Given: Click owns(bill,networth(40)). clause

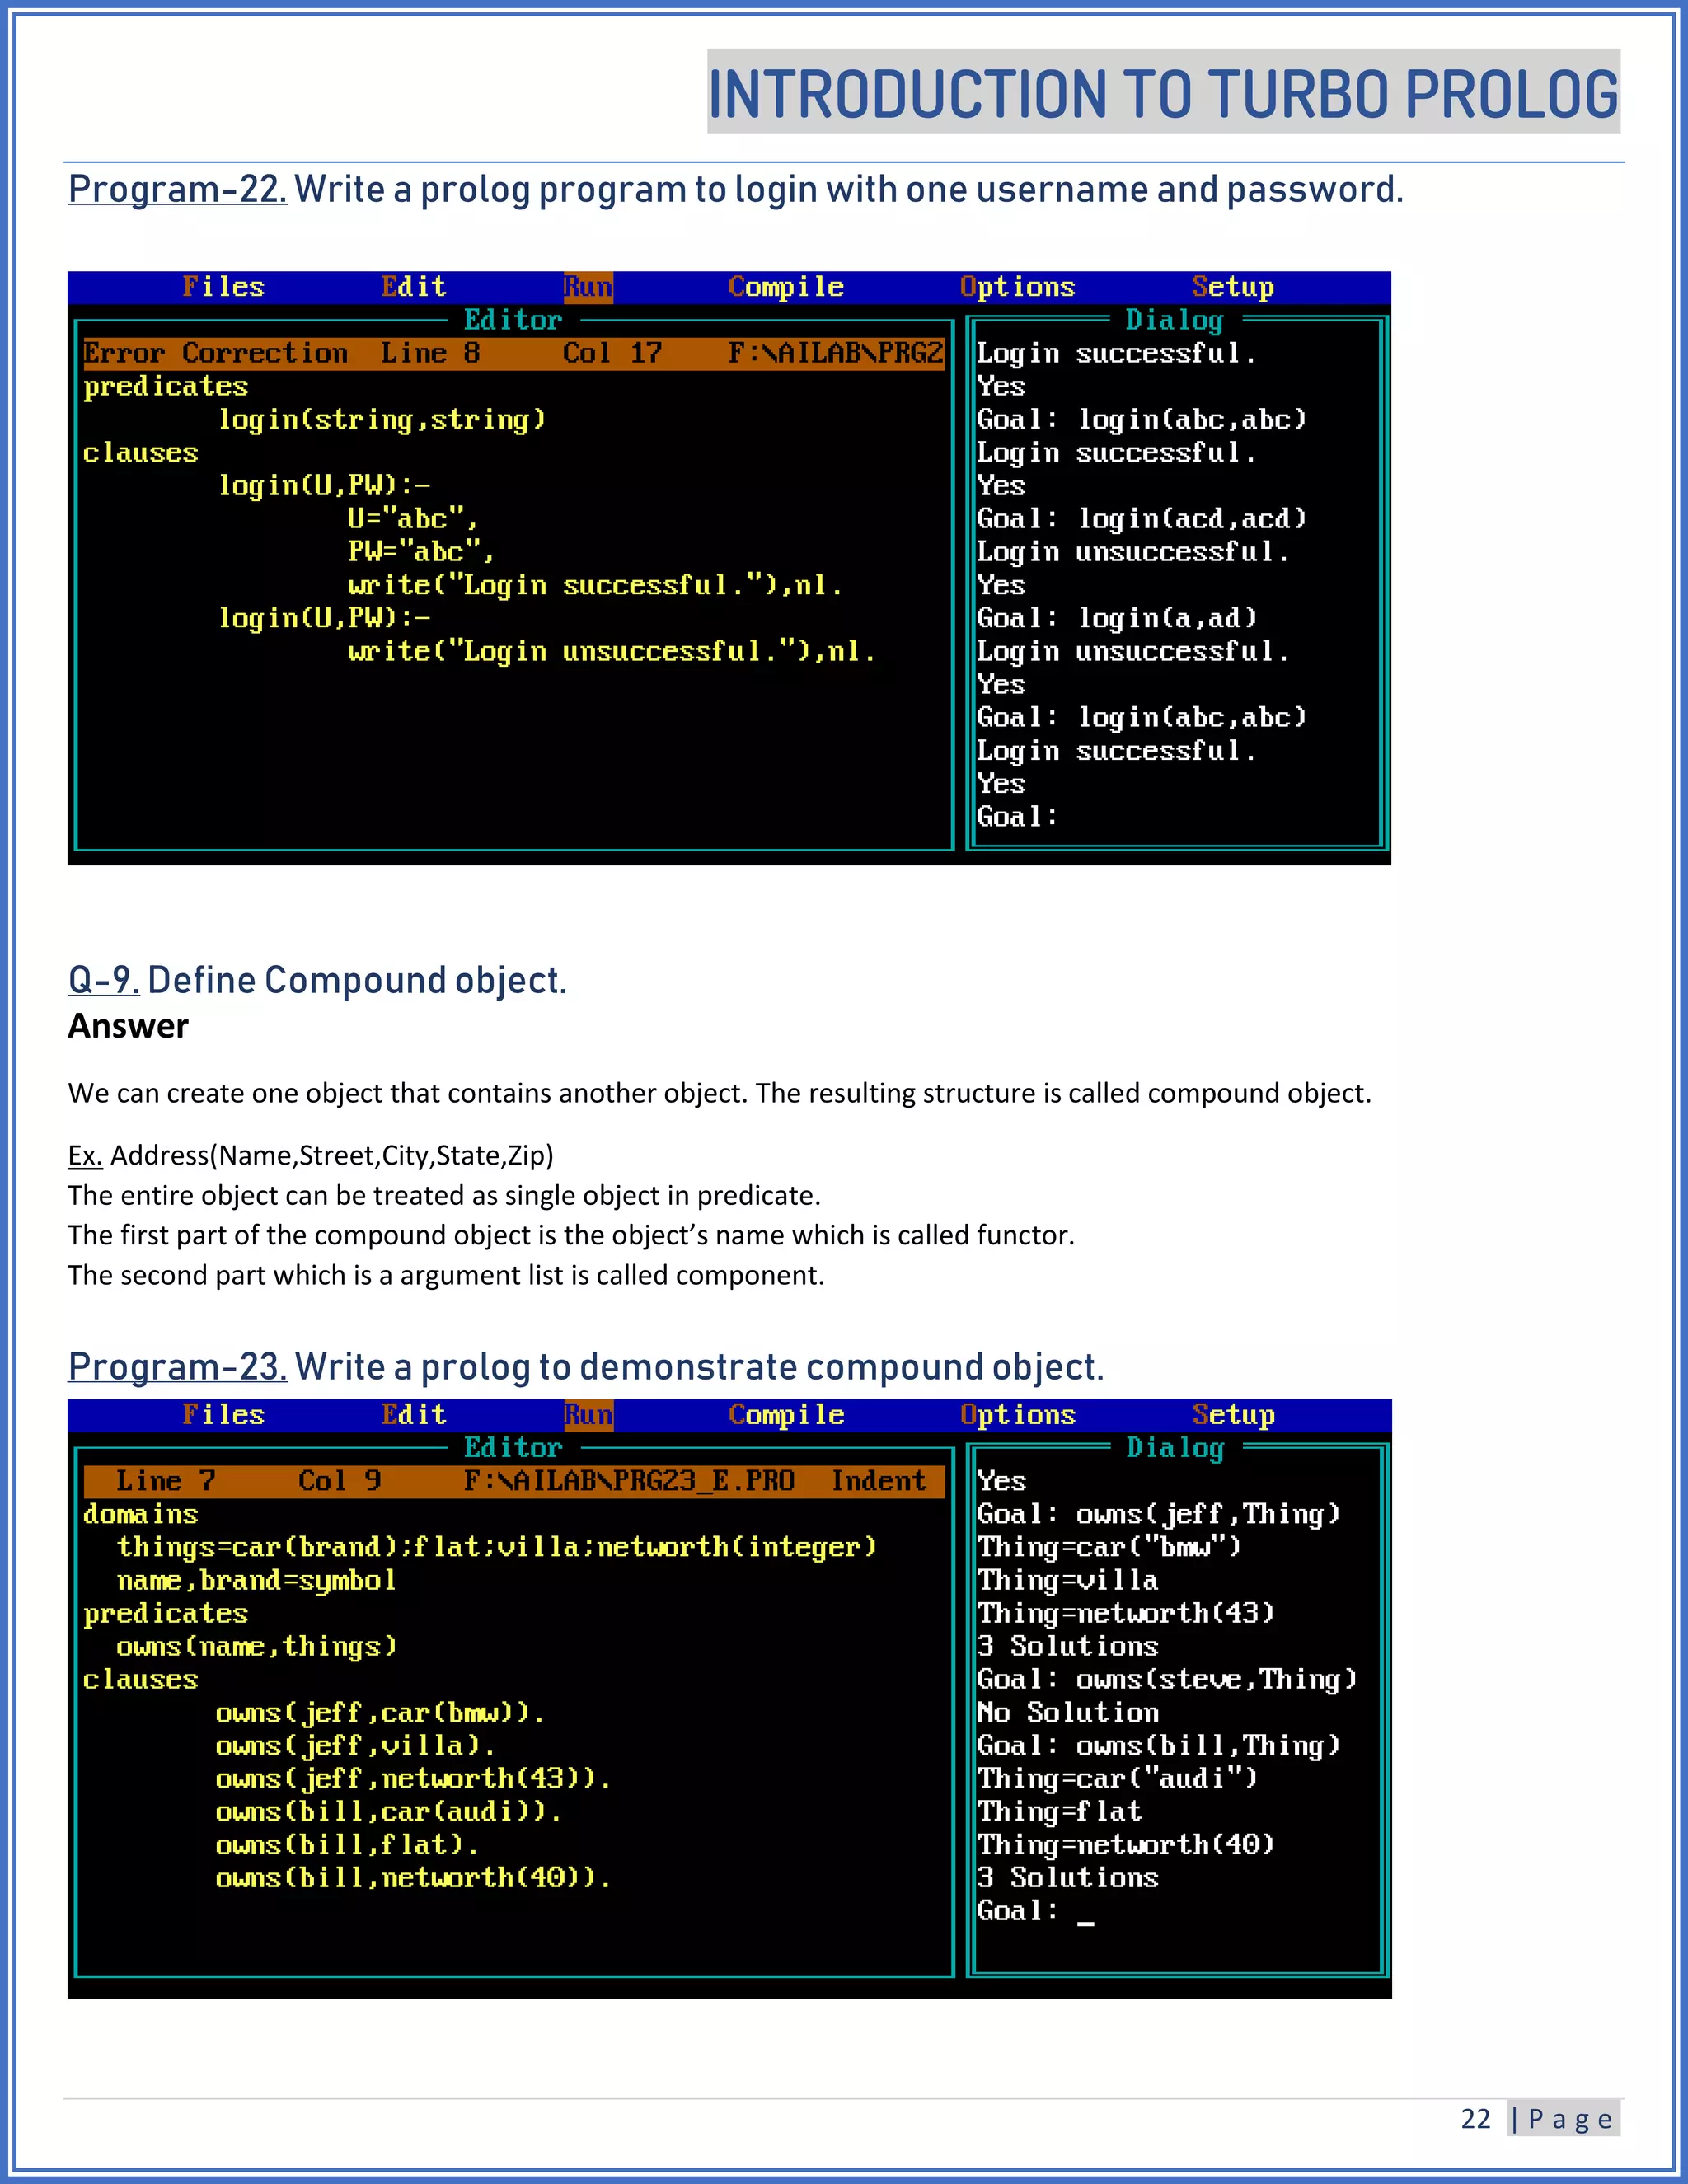Looking at the screenshot, I should tap(413, 1878).
